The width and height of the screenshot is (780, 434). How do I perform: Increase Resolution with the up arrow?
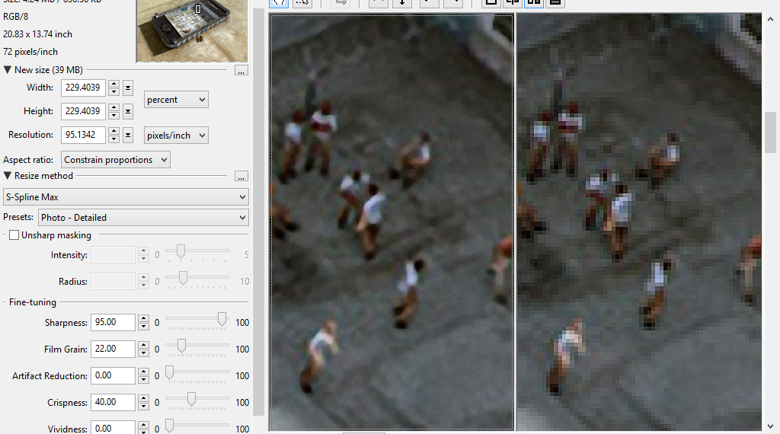pyautogui.click(x=114, y=131)
